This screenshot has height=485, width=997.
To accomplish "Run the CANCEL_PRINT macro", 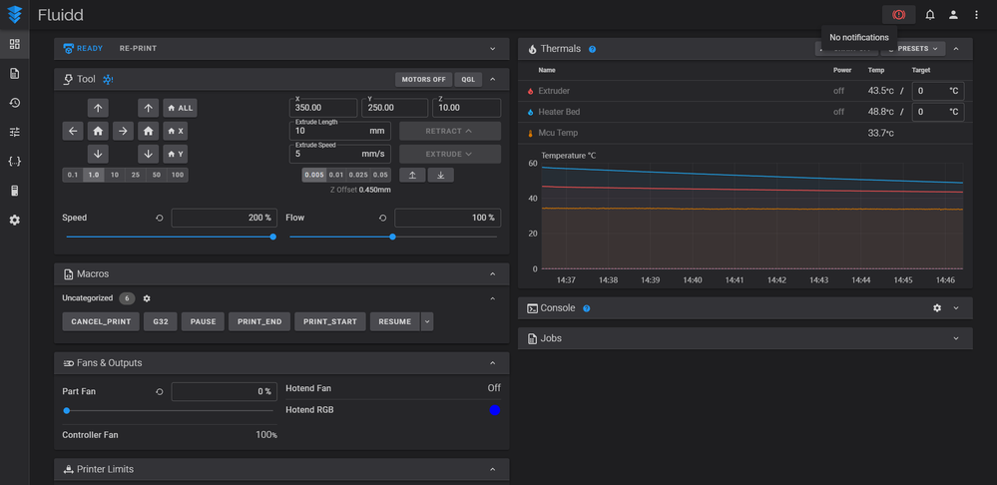I will (x=100, y=321).
